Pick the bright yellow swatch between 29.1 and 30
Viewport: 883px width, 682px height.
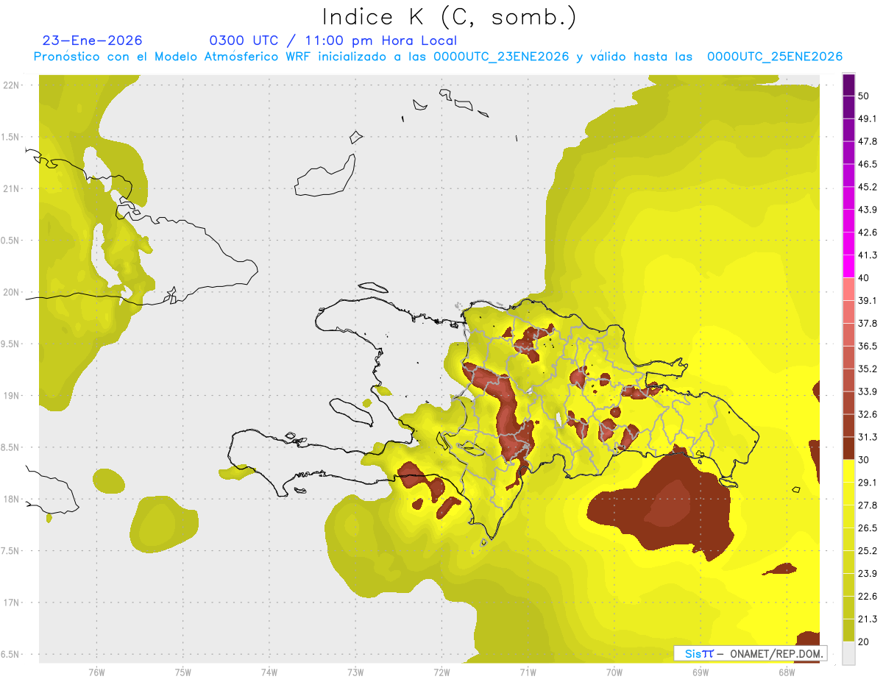point(848,472)
